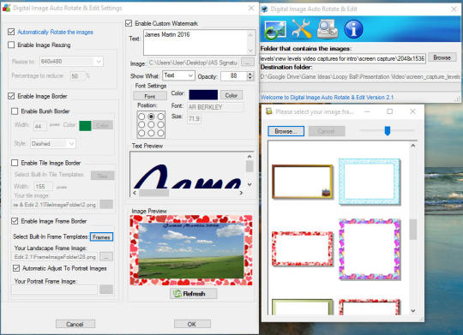Select the pale green frame thumbnail
The width and height of the screenshot is (463, 335).
pyautogui.click(x=303, y=307)
